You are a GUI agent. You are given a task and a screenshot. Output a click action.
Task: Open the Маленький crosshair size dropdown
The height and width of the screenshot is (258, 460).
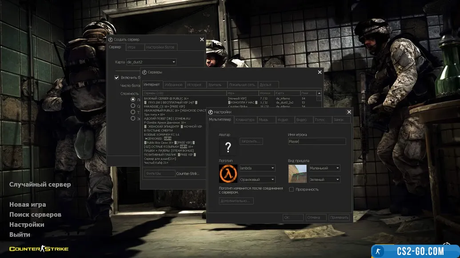324,168
